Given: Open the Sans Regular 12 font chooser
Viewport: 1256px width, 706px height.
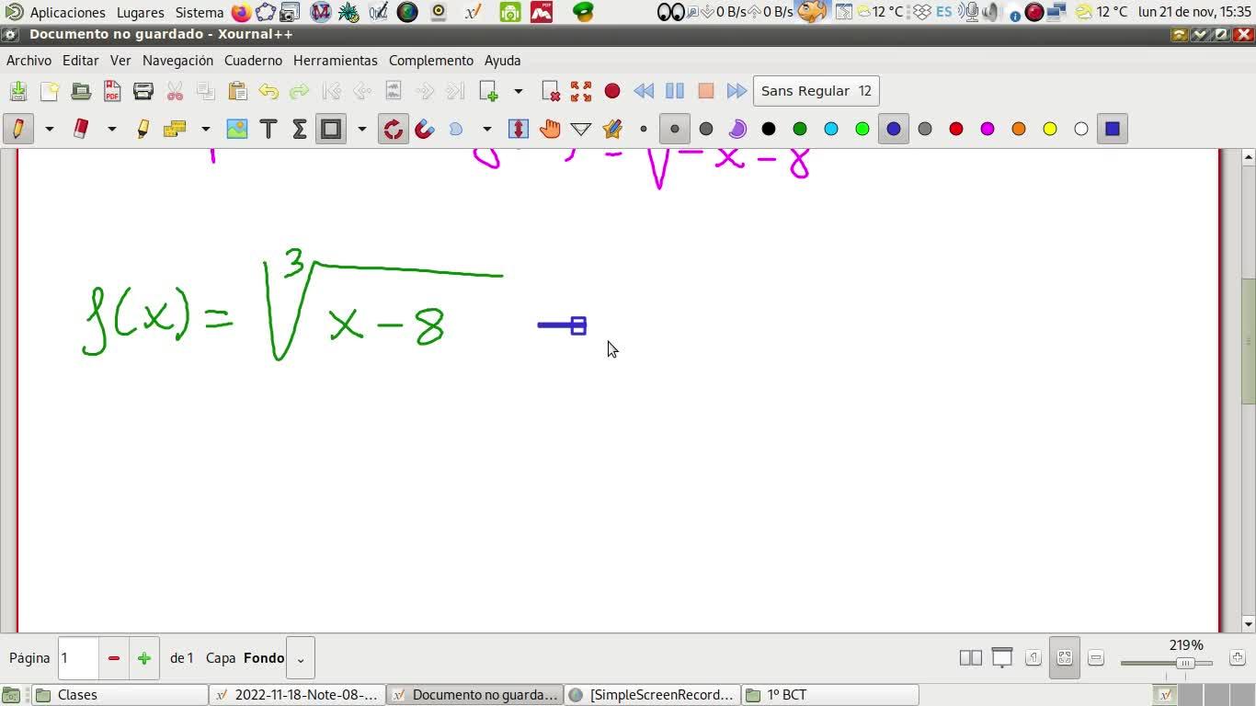Looking at the screenshot, I should click(816, 91).
